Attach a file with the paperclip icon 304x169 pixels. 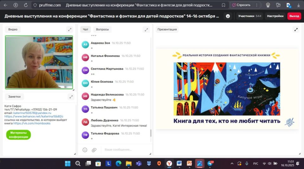(x=94, y=150)
